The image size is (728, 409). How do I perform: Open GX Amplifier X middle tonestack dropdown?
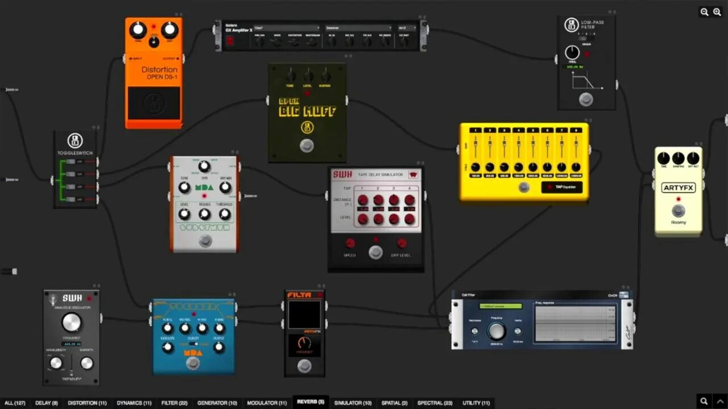tap(358, 27)
